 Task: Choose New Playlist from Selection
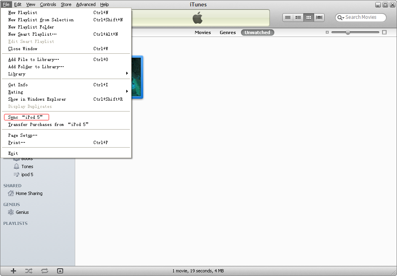(x=66, y=20)
